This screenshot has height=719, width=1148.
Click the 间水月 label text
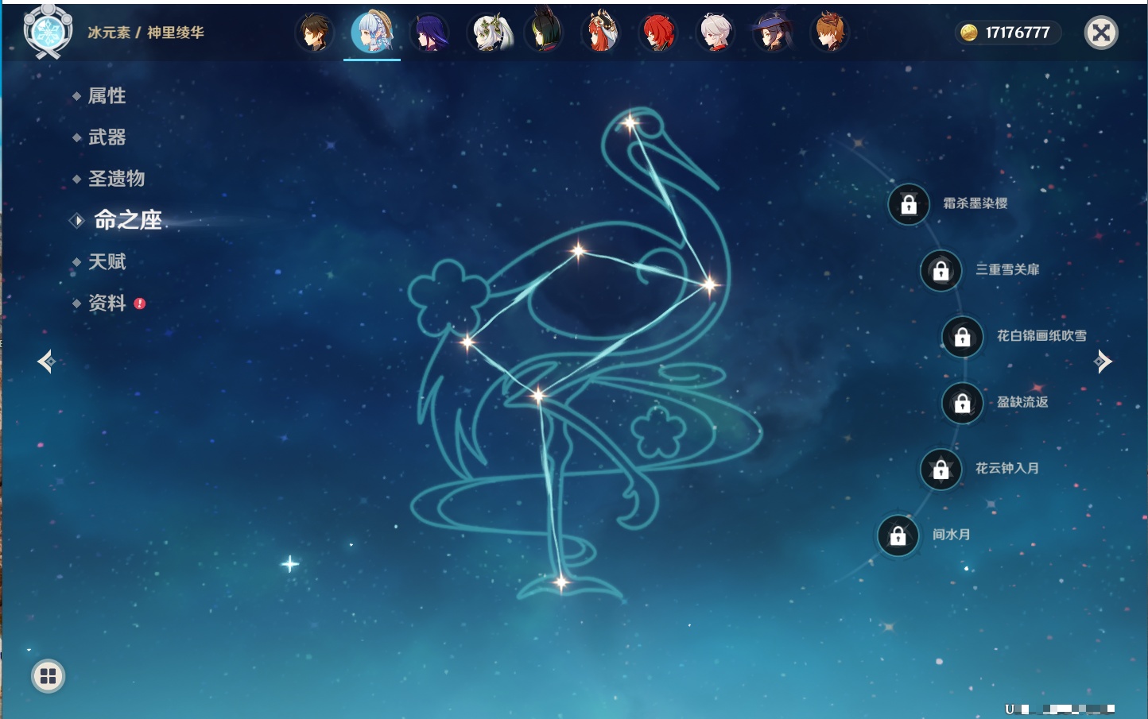pos(951,535)
